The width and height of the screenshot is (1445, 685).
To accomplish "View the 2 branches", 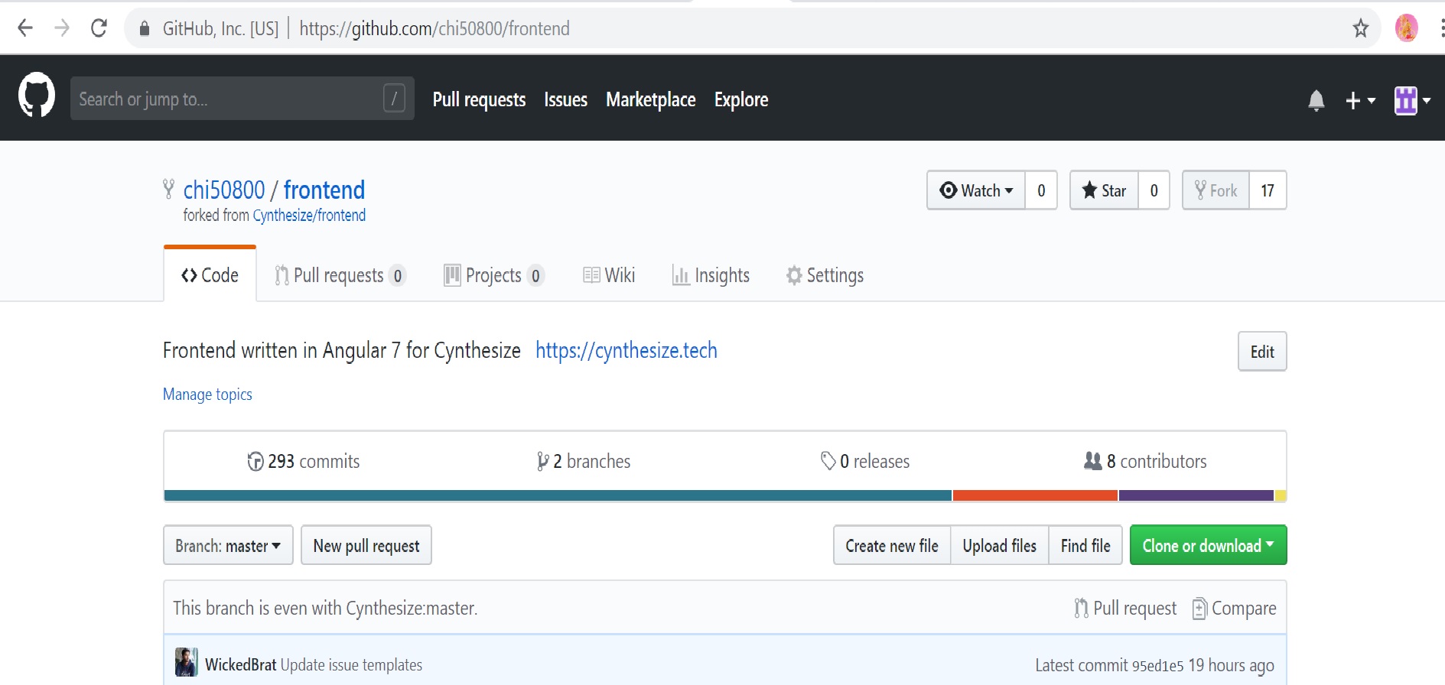I will pyautogui.click(x=584, y=461).
